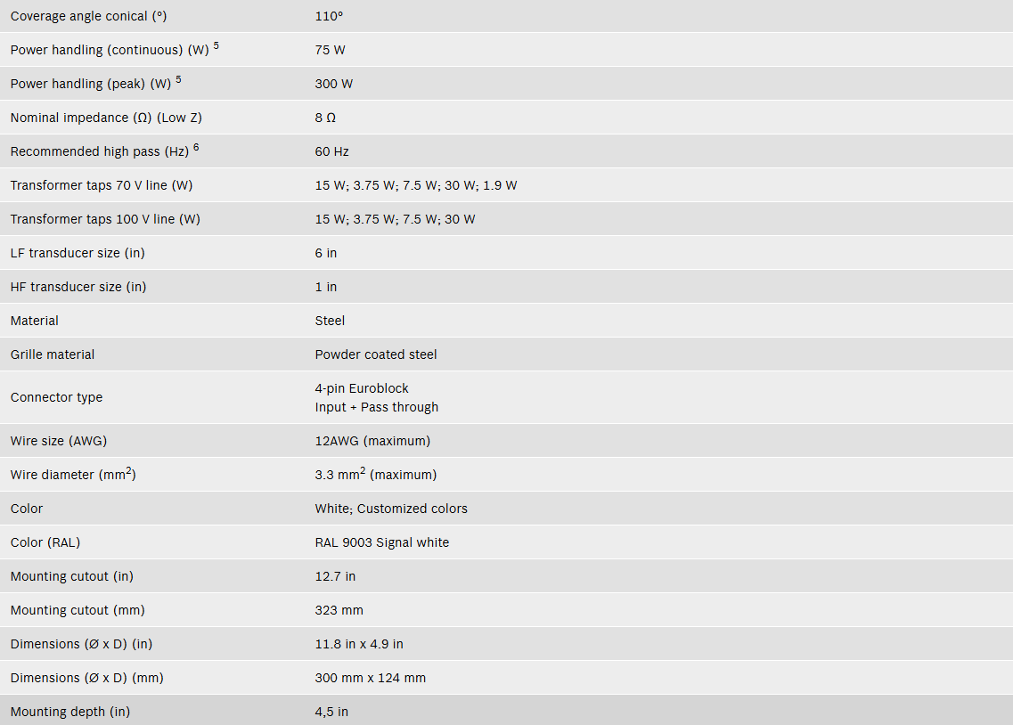This screenshot has width=1013, height=725.
Task: Click the Steel material value
Action: [x=330, y=321]
